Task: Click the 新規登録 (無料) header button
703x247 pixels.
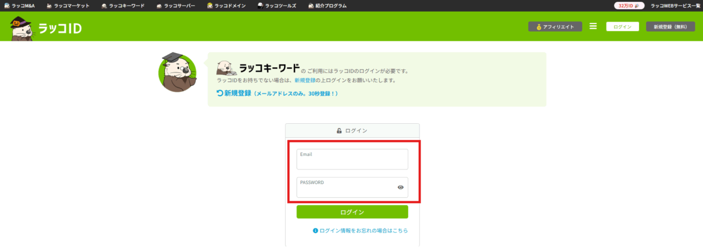Action: pos(670,26)
